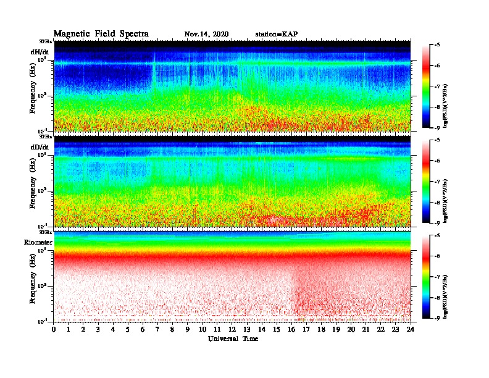Click hour "2" on the time axis
489x378 pixels.
click(x=83, y=329)
